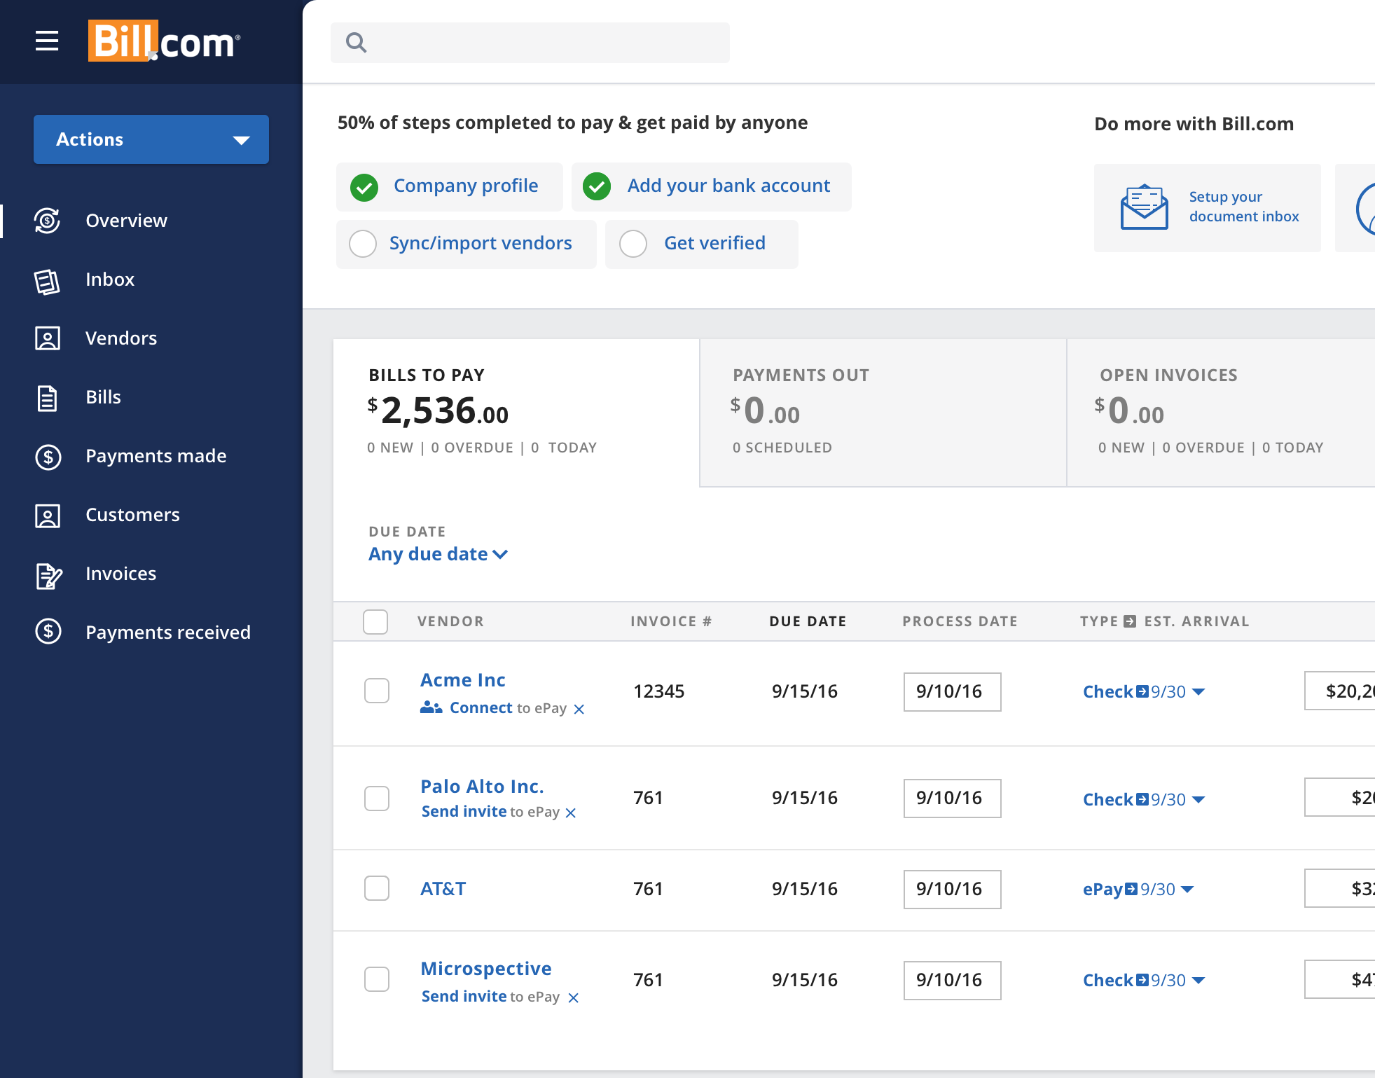Dismiss Acme Inc ePay connect prompt
This screenshot has height=1078, width=1375.
point(579,710)
